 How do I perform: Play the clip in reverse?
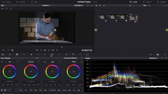(41, 50)
